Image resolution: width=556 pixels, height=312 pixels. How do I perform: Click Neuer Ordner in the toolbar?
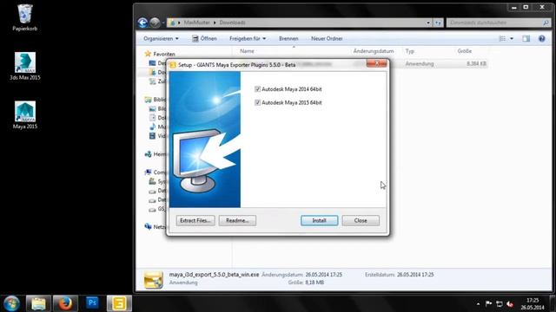(327, 38)
